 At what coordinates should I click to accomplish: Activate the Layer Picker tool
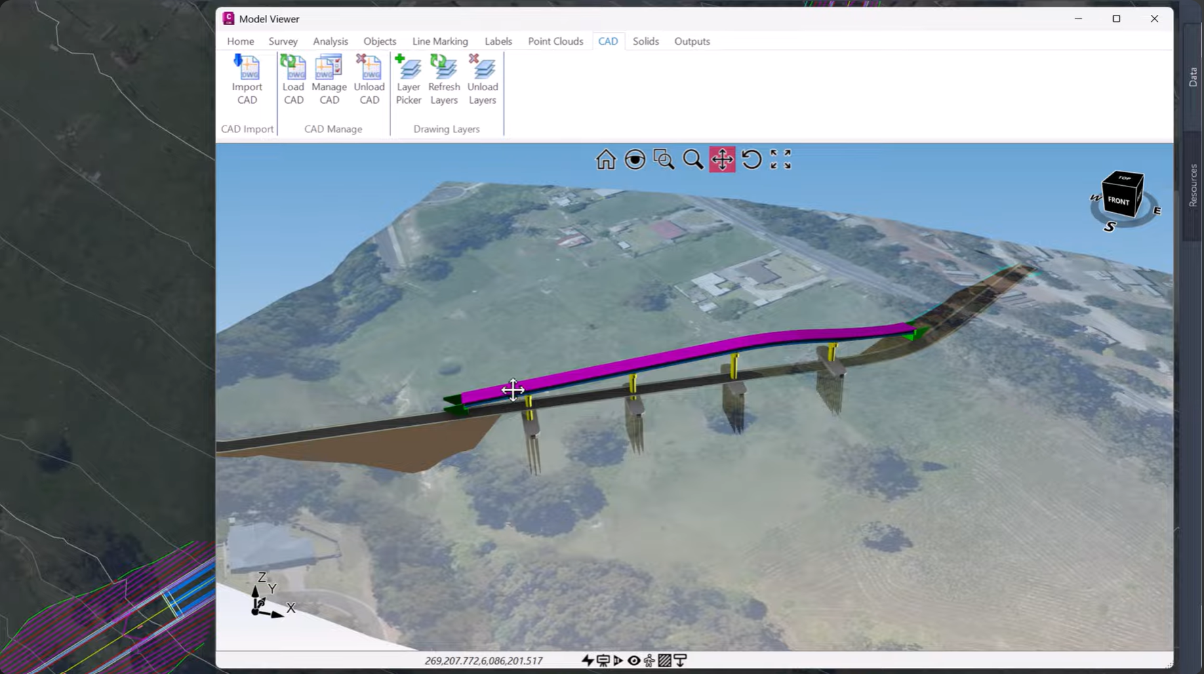pyautogui.click(x=409, y=80)
